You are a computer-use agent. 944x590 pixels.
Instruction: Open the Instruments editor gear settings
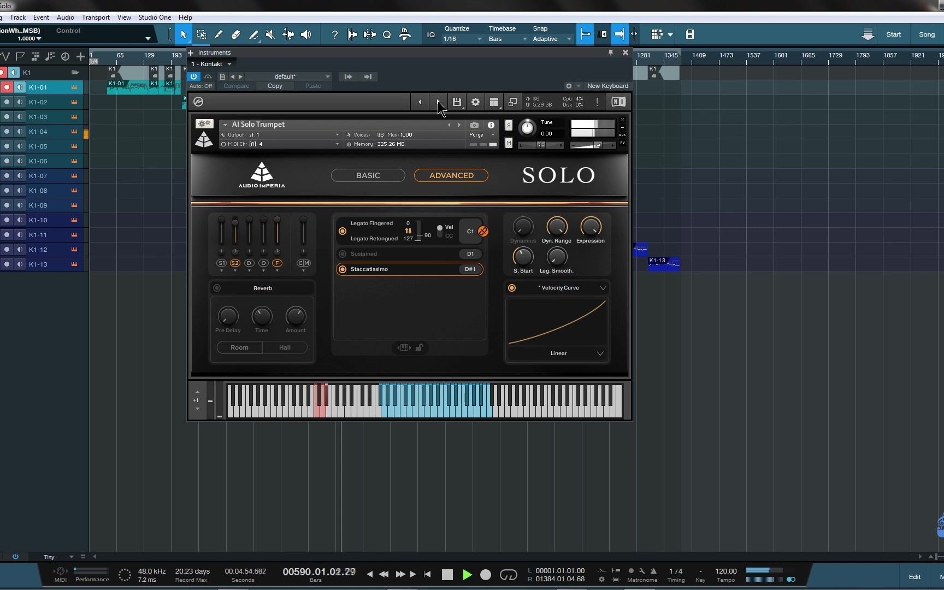coord(569,86)
